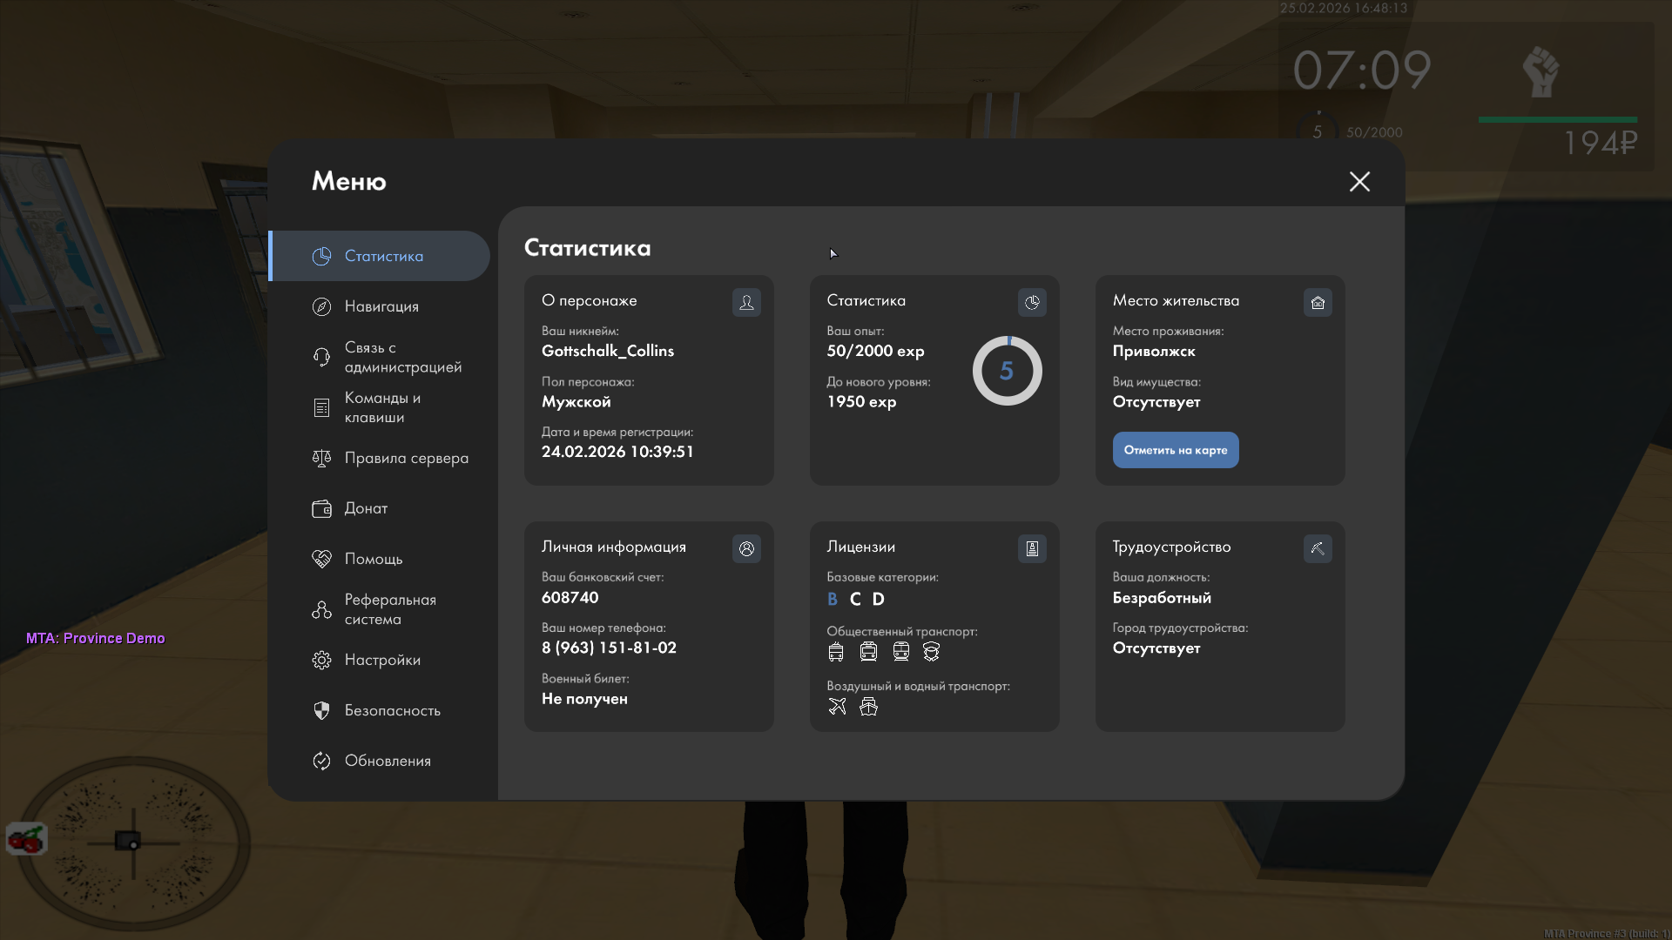This screenshot has height=940, width=1672.
Task: Click the license document icon in Лицензии card
Action: (x=1032, y=548)
